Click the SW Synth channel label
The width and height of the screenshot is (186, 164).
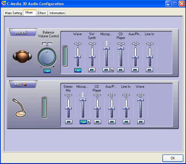pos(92,36)
